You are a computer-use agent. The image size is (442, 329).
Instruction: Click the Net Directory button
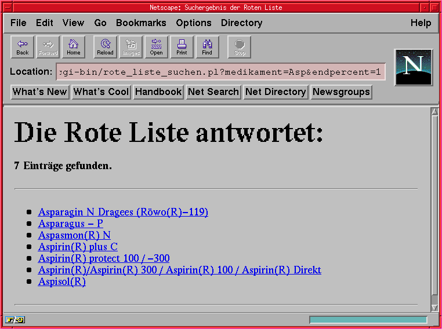pos(276,92)
